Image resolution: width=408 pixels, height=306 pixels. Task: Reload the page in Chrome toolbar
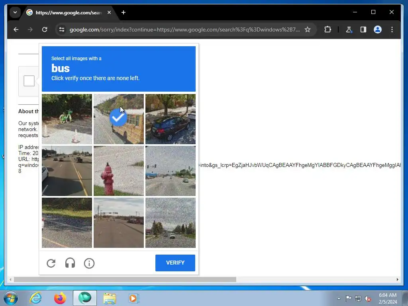coord(45,29)
